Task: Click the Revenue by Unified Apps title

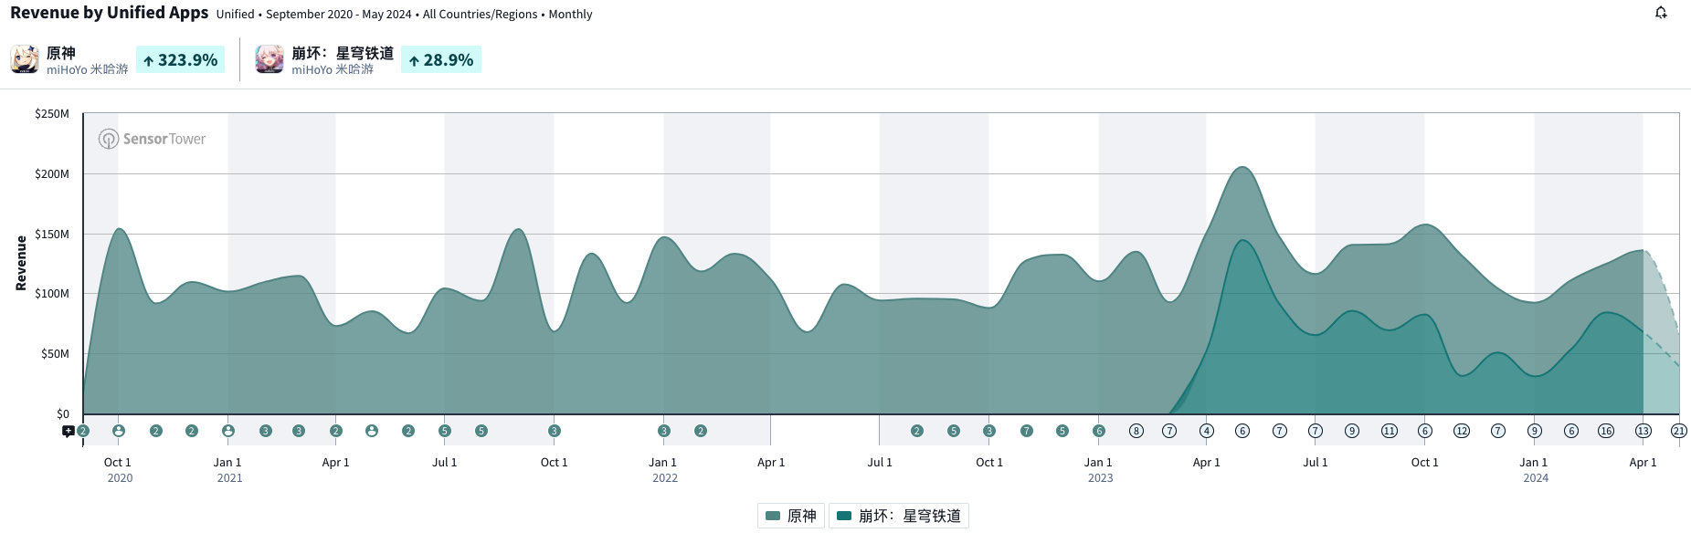Action: [110, 13]
